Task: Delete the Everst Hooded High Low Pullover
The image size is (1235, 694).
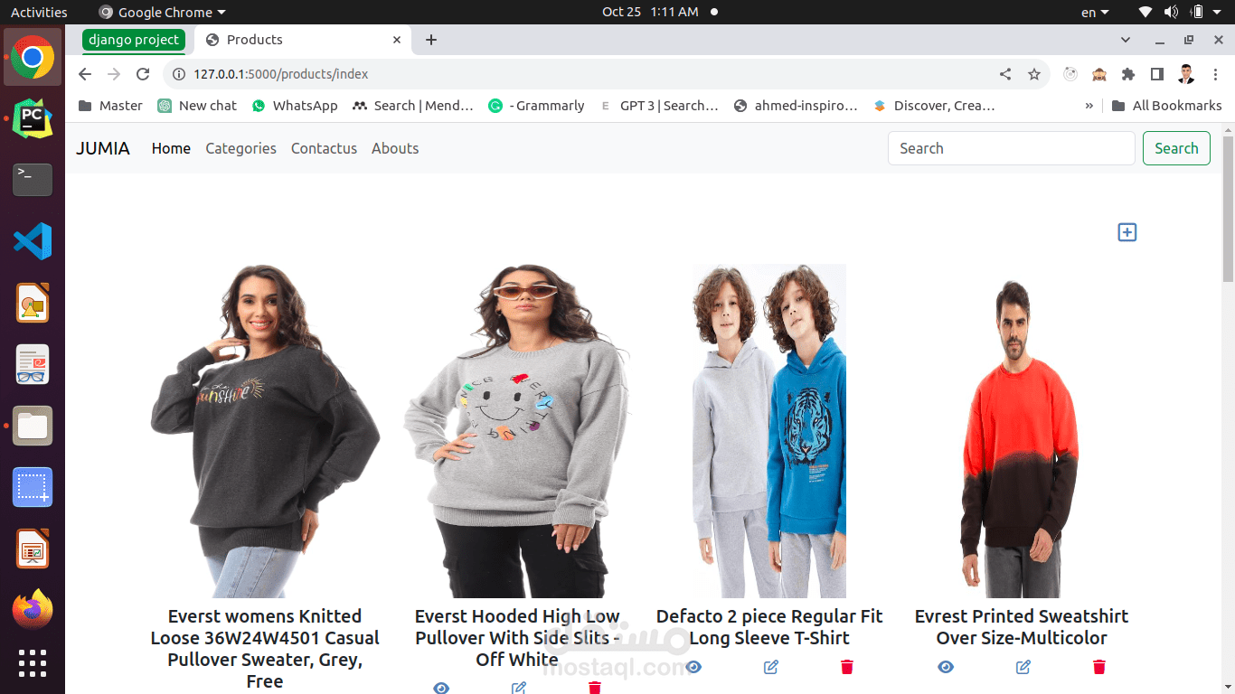Action: point(595,688)
